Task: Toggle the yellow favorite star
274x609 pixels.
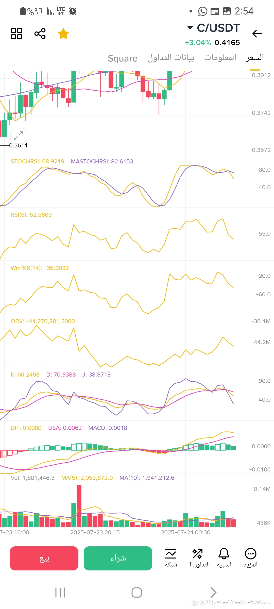Action: [63, 33]
